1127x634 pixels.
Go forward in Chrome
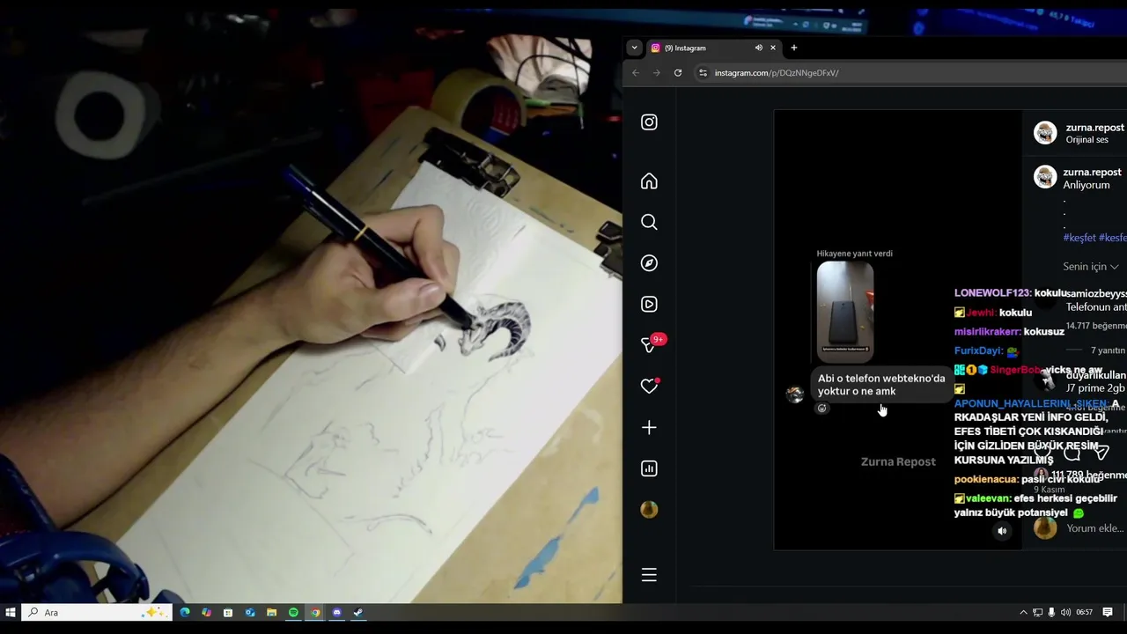click(x=657, y=73)
